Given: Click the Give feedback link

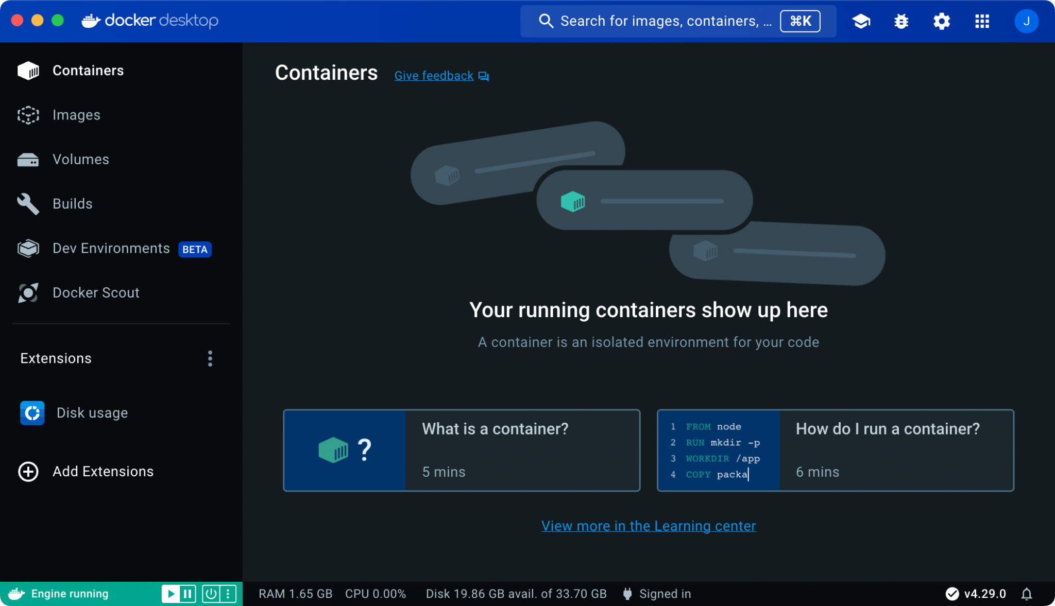Looking at the screenshot, I should tap(434, 76).
